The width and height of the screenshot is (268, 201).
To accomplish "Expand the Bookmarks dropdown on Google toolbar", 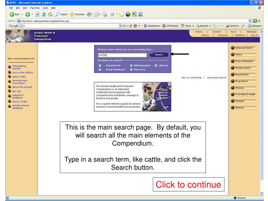I will (x=160, y=26).
